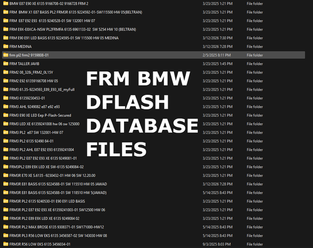Click folder icon of FRM3R E81 BASIS SW 118510 HW 5(JAWAD)
This screenshot has height=248, width=313.
pos(6,193)
